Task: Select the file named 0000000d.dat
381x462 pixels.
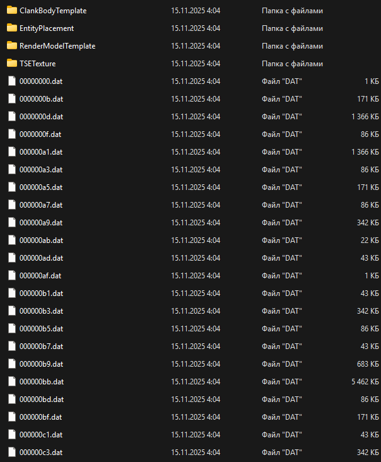Action: (x=41, y=117)
